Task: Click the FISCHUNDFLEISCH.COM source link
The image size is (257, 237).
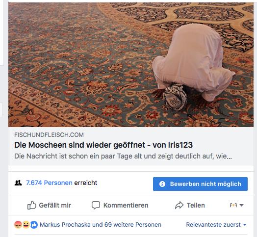Action: (x=49, y=135)
